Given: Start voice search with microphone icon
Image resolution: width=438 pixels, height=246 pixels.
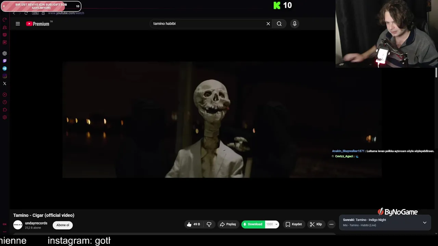Looking at the screenshot, I should click(295, 24).
